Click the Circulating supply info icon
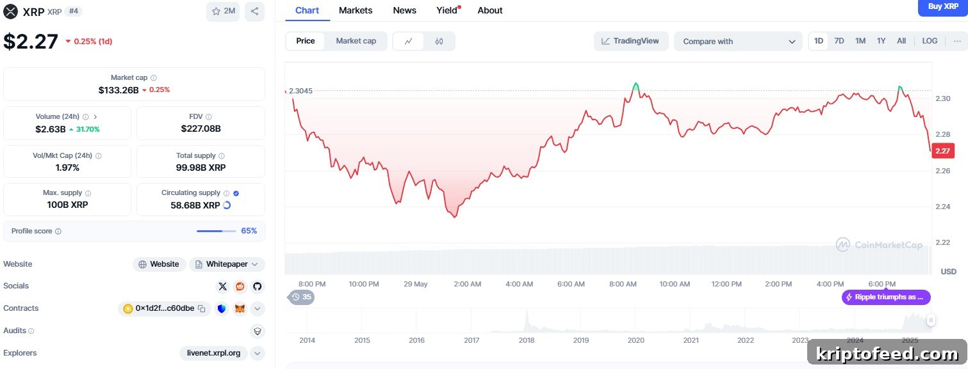 pyautogui.click(x=226, y=193)
